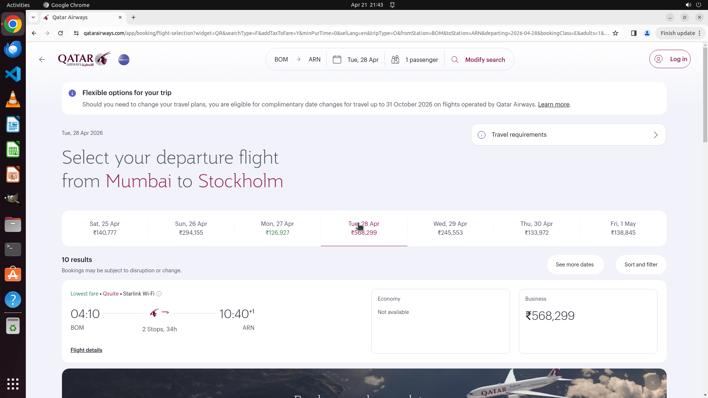Open the calendar date icon
The height and width of the screenshot is (398, 708).
337,60
